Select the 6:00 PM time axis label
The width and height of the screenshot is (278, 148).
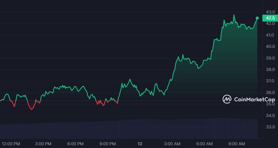pyautogui.click(x=75, y=144)
